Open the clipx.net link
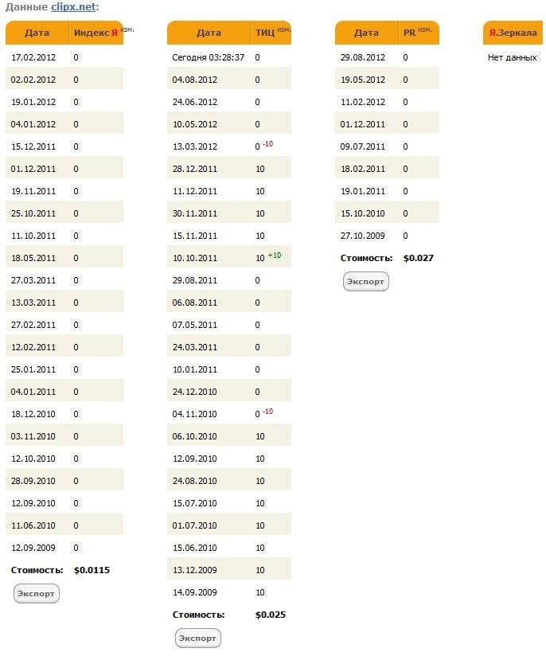 click(72, 6)
